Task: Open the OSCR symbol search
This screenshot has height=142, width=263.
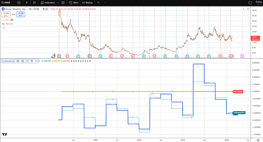Action: pos(6,3)
